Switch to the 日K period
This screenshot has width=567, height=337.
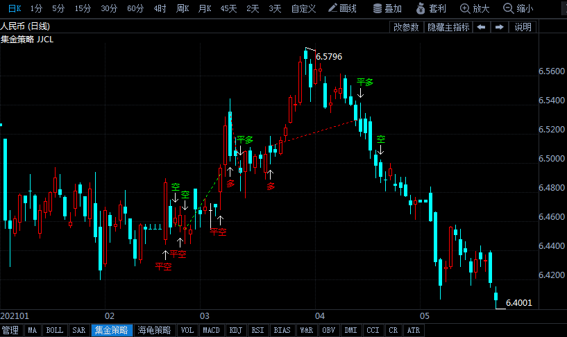[15, 8]
